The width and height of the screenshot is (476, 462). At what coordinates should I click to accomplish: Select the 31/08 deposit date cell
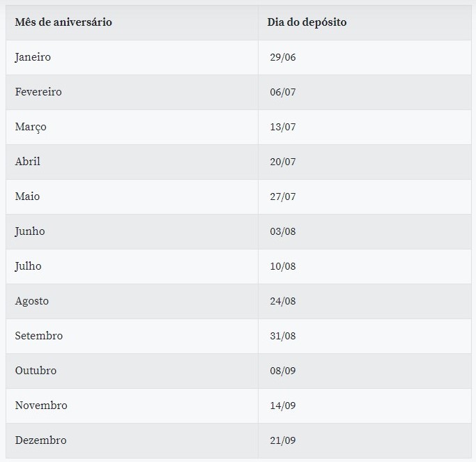pyautogui.click(x=282, y=336)
